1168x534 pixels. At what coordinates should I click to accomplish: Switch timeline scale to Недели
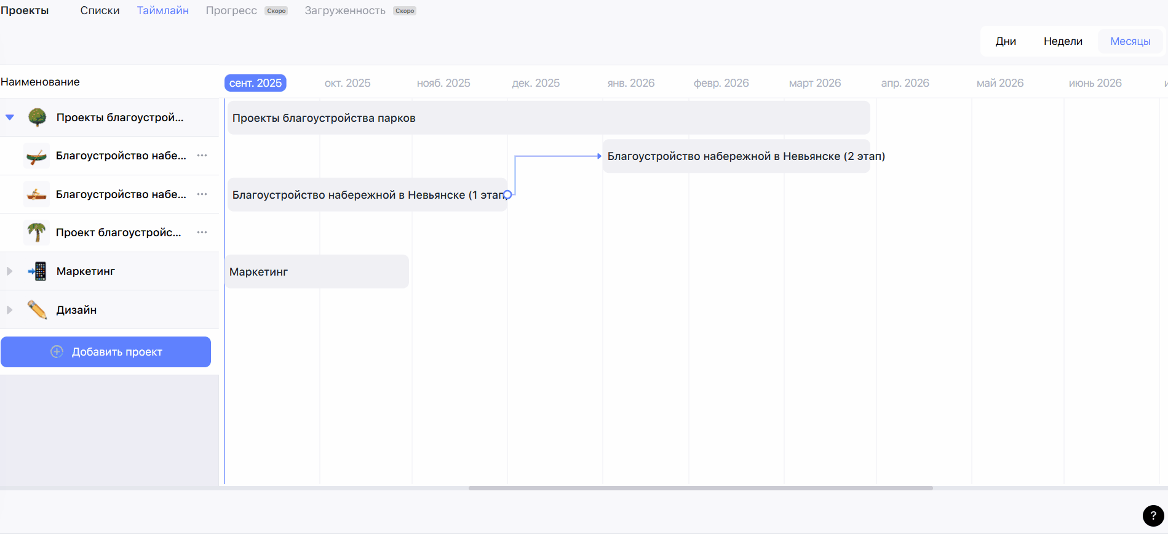coord(1062,41)
